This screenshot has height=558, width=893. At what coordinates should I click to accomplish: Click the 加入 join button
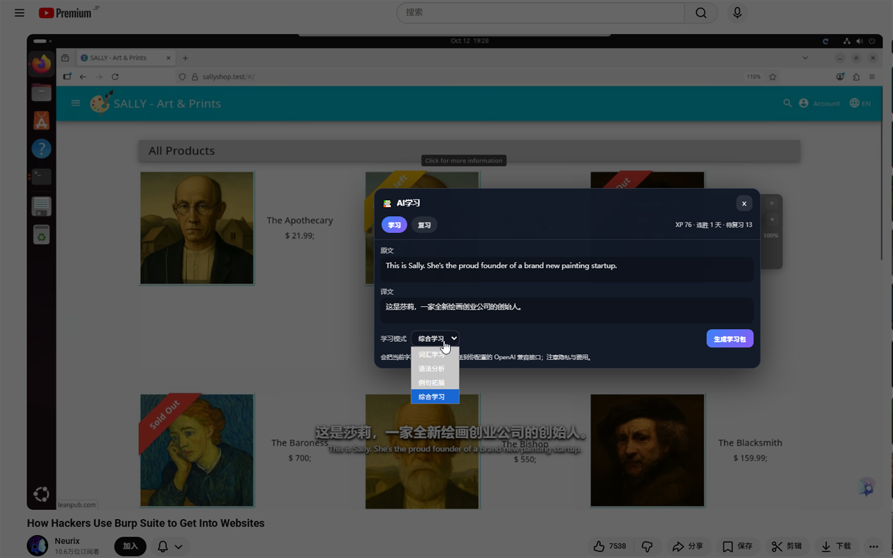point(130,546)
